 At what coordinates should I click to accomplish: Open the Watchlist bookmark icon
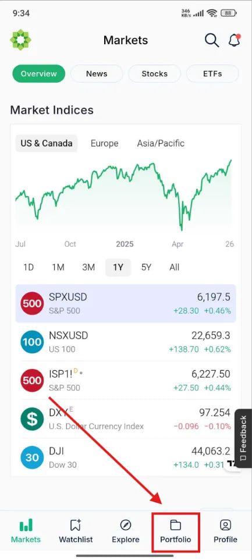(x=76, y=525)
